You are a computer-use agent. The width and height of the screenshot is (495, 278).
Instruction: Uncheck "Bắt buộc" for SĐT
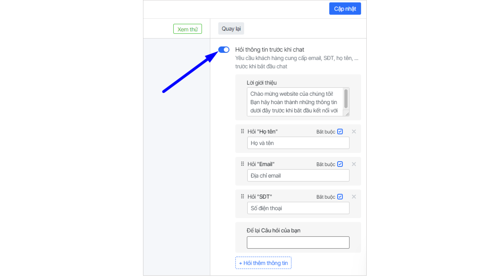coord(340,197)
